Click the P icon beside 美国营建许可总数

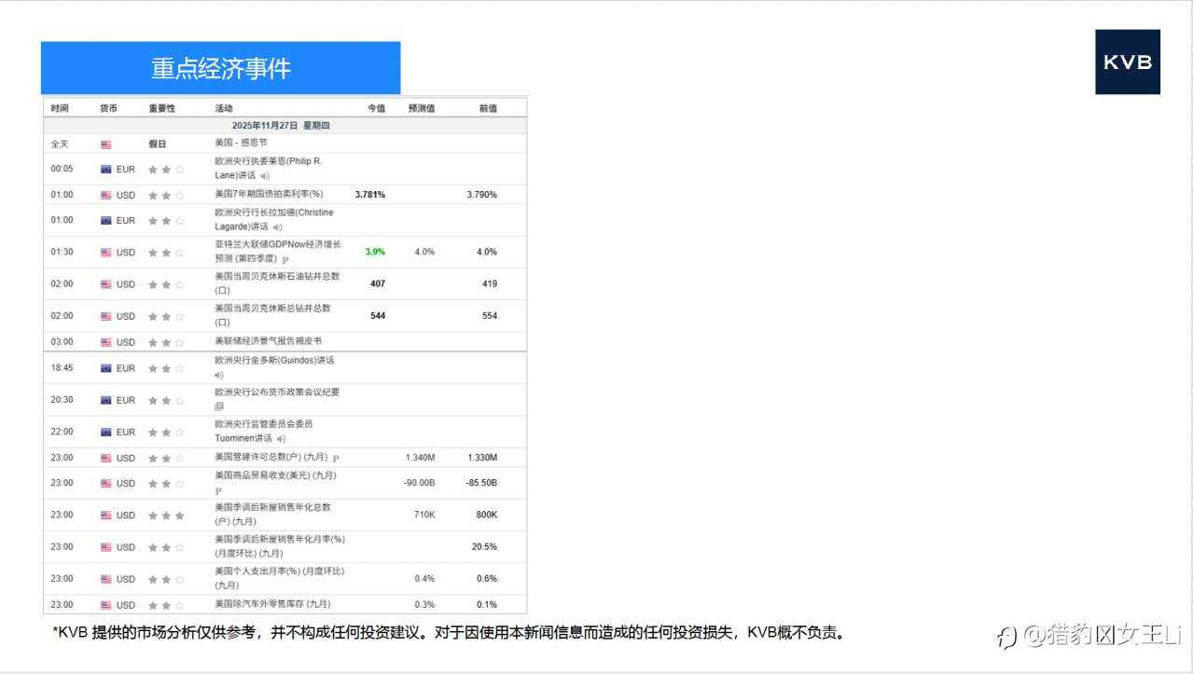(336, 458)
